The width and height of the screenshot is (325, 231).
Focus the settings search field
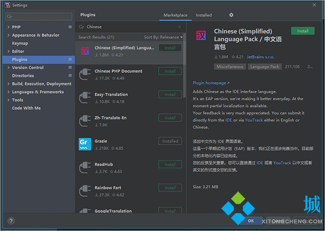tap(39, 17)
